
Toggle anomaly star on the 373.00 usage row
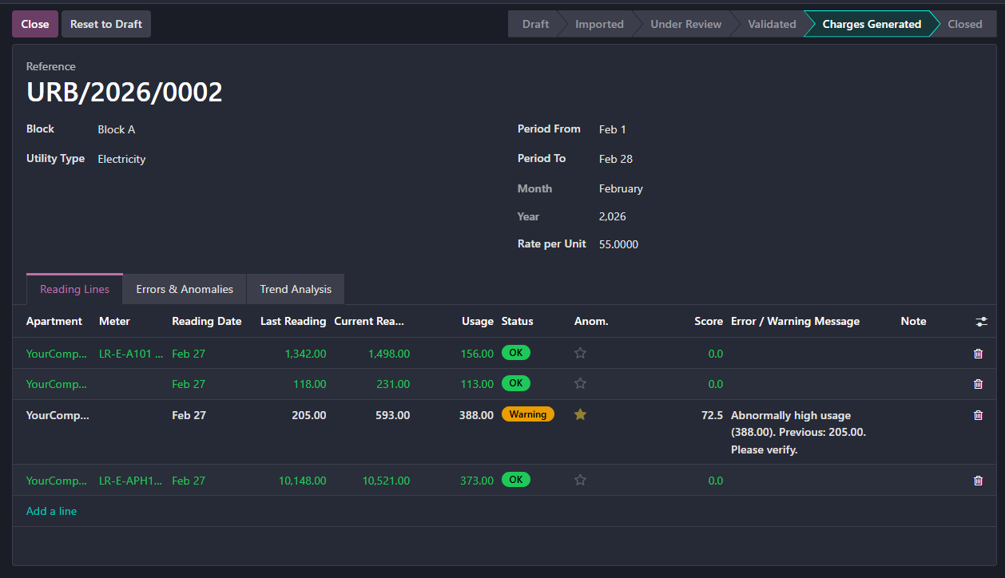(581, 480)
